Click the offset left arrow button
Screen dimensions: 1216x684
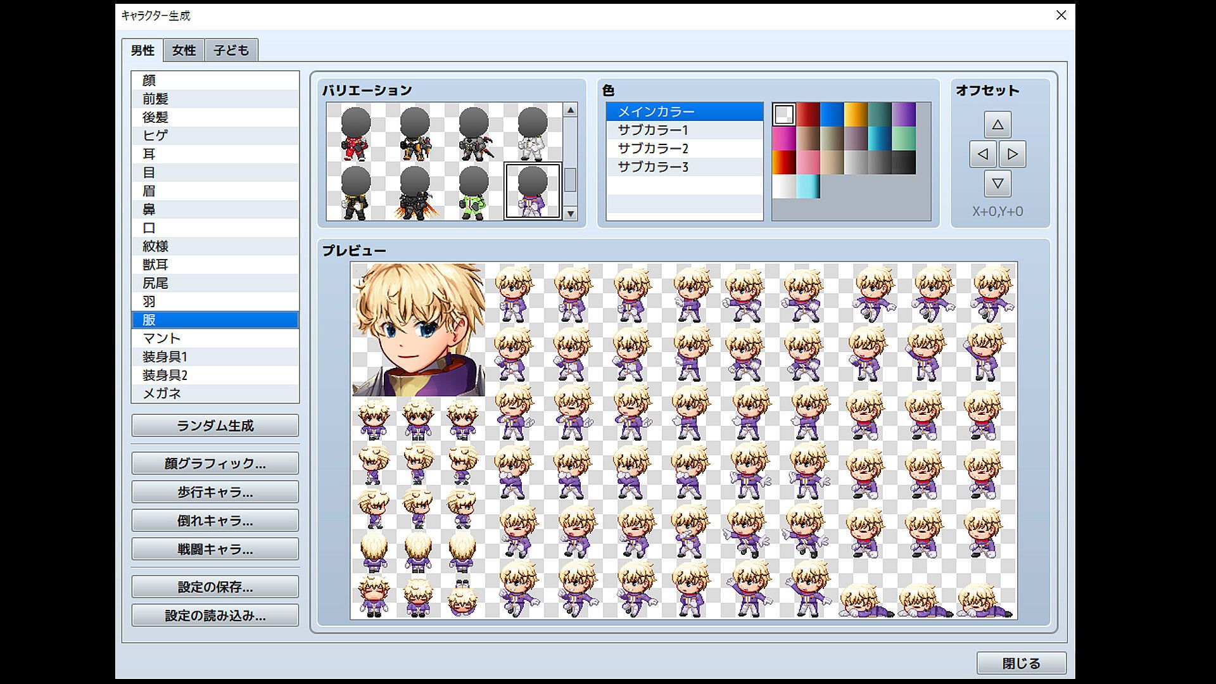tap(982, 154)
